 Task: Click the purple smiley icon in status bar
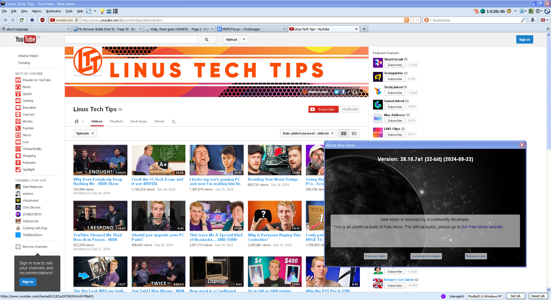[x=444, y=296]
